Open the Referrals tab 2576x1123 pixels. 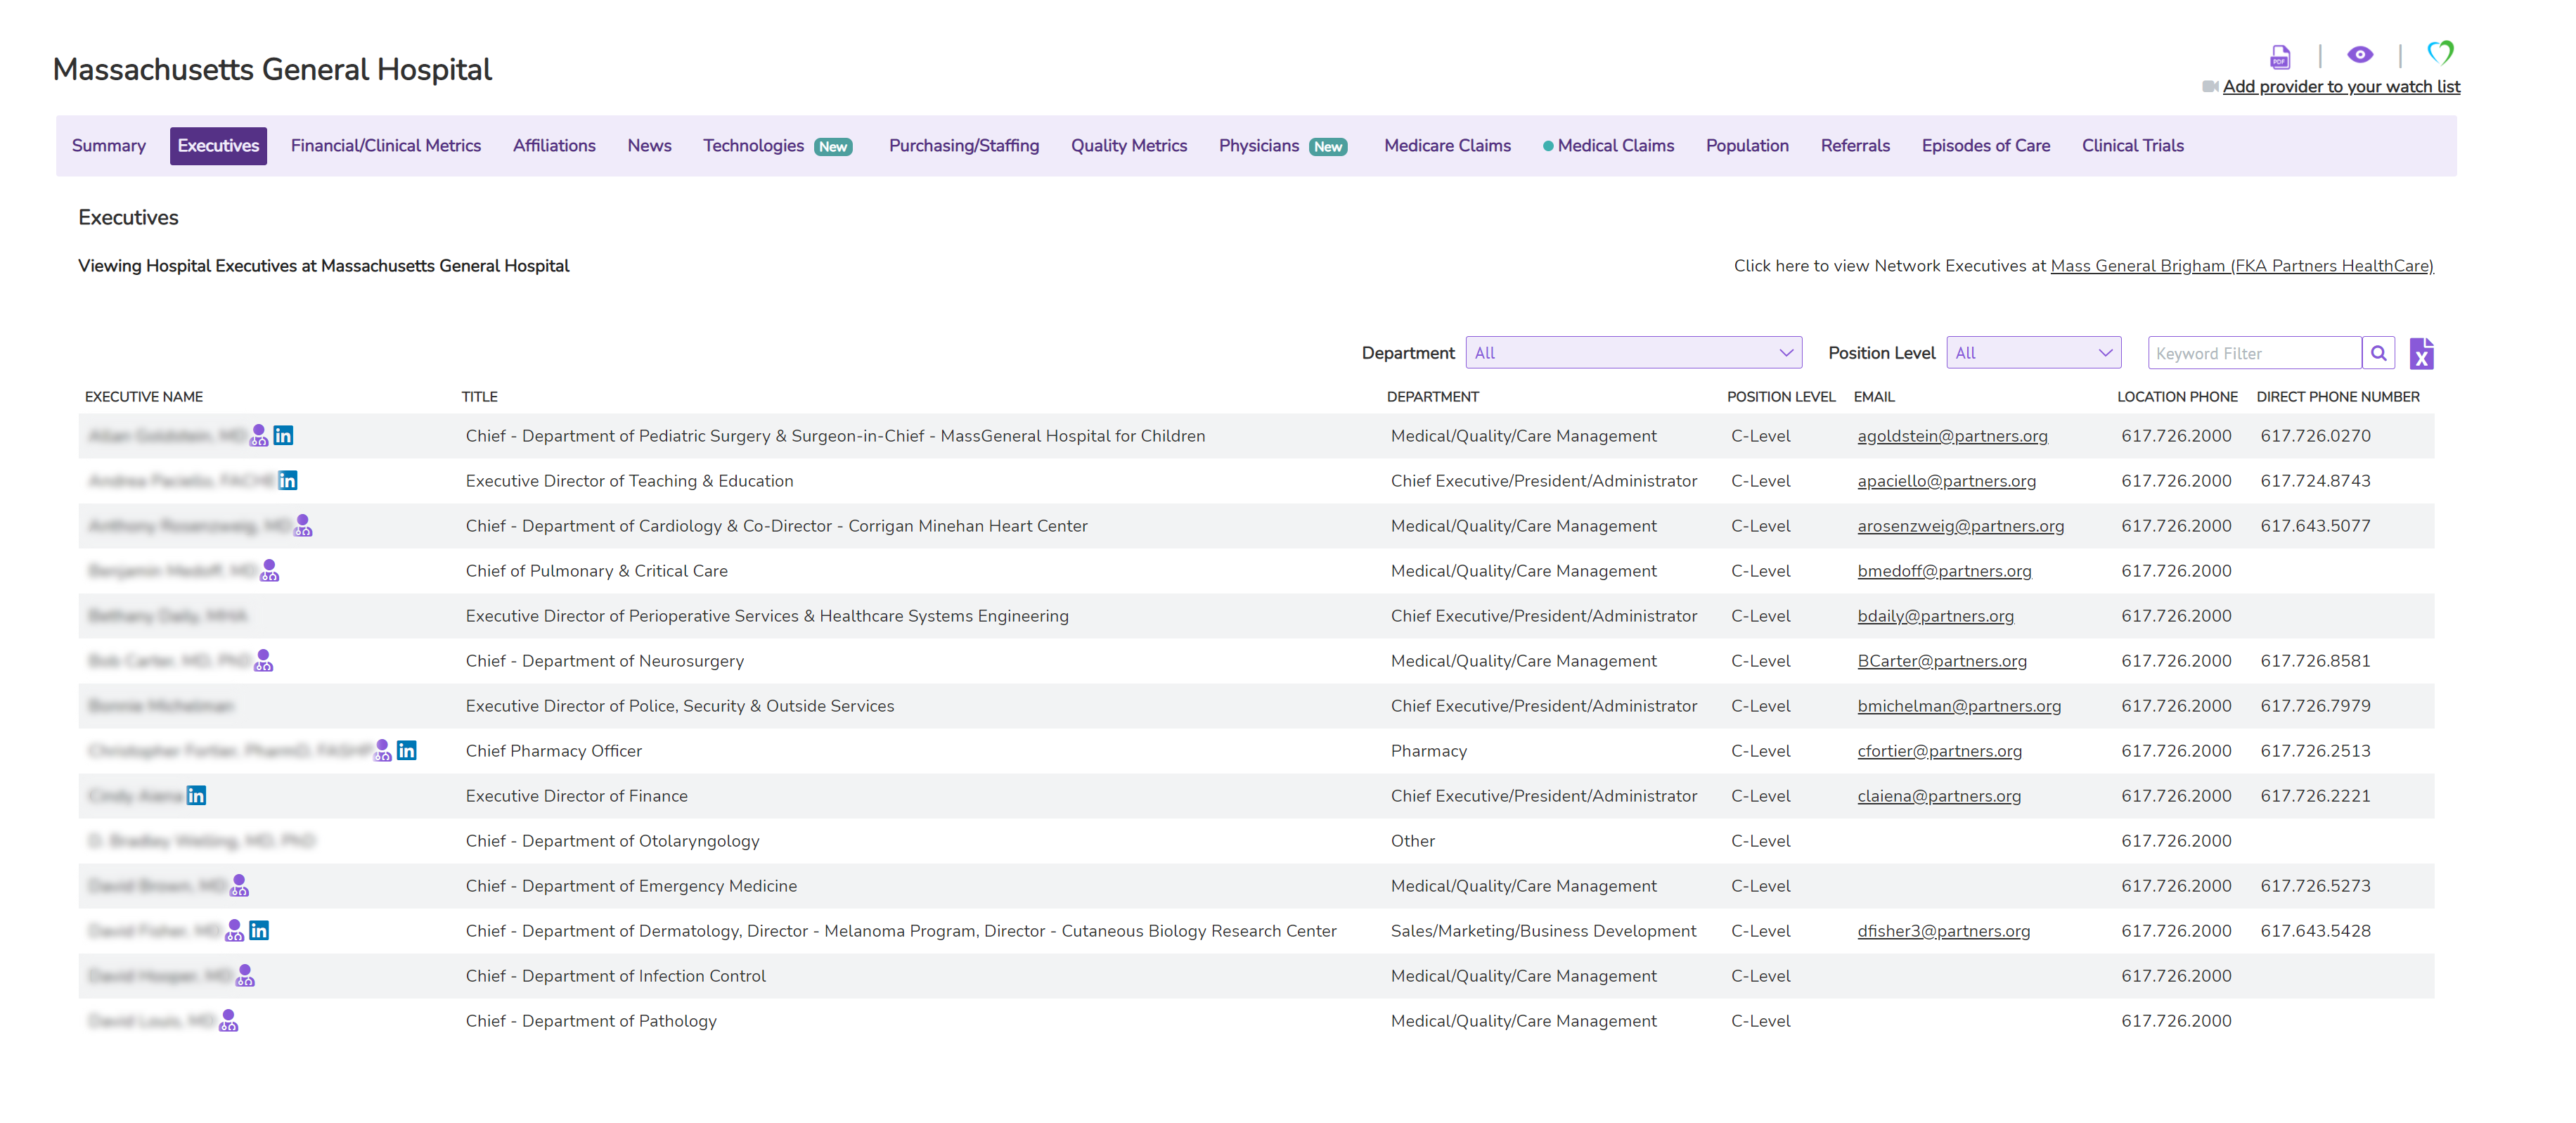(1855, 146)
